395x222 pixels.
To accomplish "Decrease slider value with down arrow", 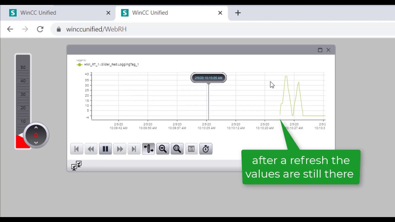I will pyautogui.click(x=36, y=142).
